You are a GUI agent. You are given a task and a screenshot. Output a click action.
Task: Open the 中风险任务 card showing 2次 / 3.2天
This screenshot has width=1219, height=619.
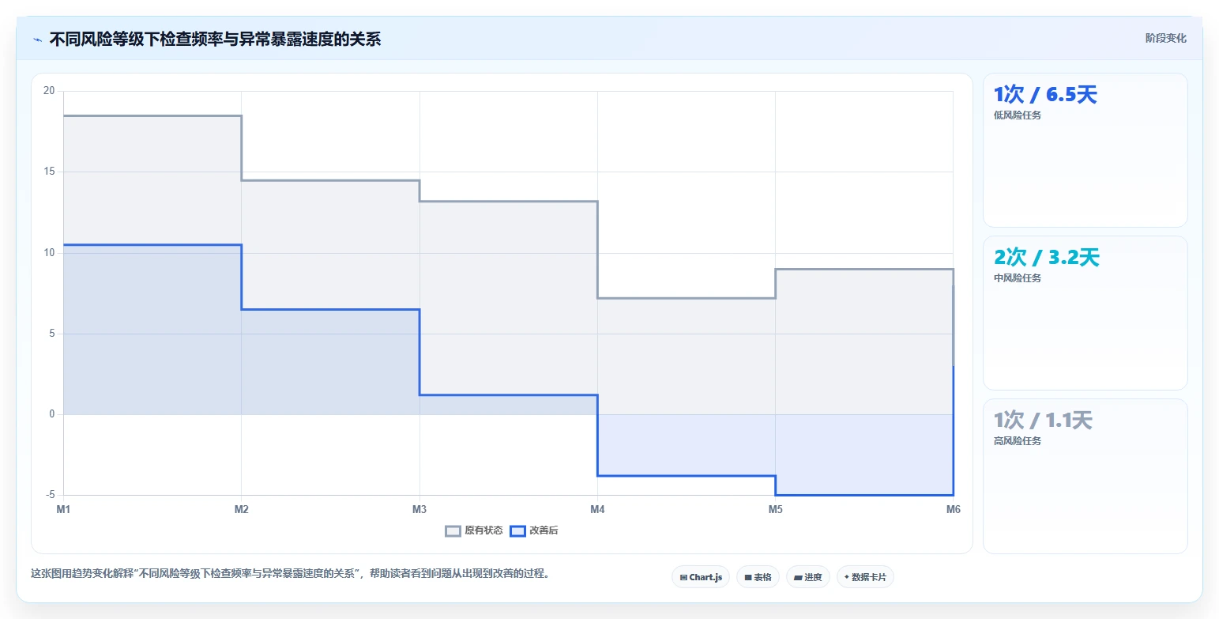coord(1085,313)
